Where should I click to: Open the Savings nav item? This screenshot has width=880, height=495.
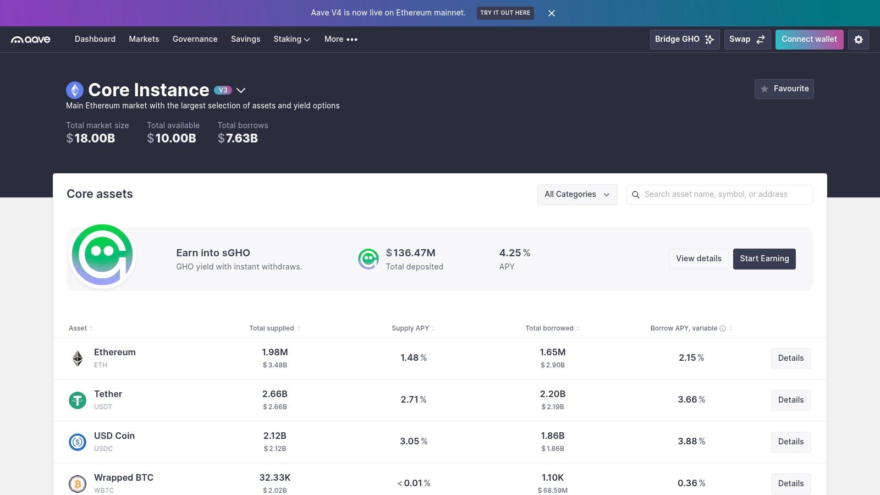click(x=245, y=39)
